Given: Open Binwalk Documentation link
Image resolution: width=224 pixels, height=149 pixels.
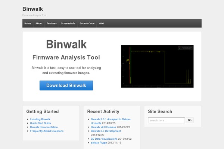Looking at the screenshot, I should pyautogui.click(x=44, y=127).
